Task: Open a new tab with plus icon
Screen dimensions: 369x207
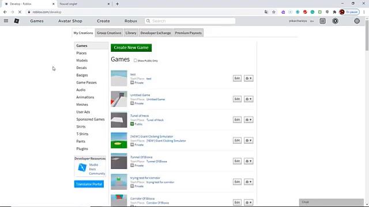Action: pos(117,4)
